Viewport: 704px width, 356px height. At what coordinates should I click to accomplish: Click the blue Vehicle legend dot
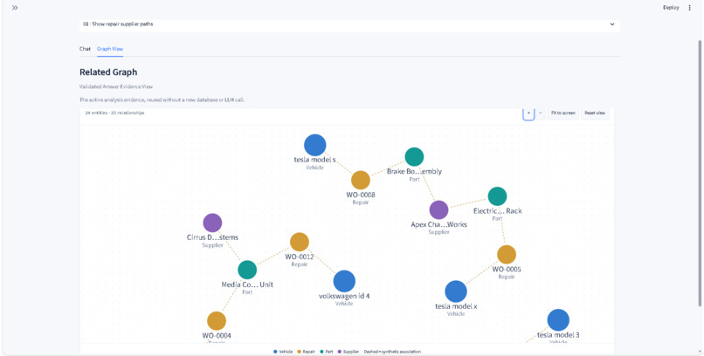coord(275,352)
